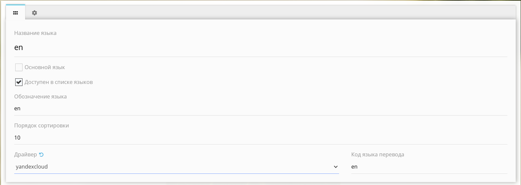Viewport: 521px width, 185px height.
Task: Open the grid view tab icon
Action: tap(16, 13)
